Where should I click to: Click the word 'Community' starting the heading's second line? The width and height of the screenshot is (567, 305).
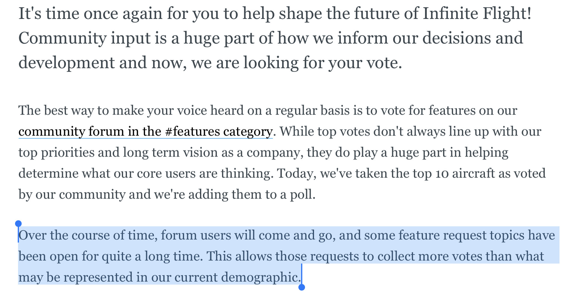(62, 38)
